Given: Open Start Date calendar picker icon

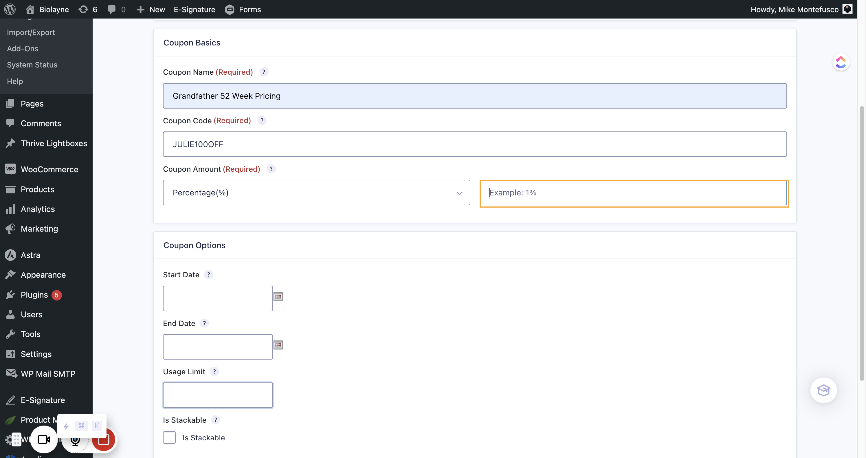Looking at the screenshot, I should coord(278,297).
